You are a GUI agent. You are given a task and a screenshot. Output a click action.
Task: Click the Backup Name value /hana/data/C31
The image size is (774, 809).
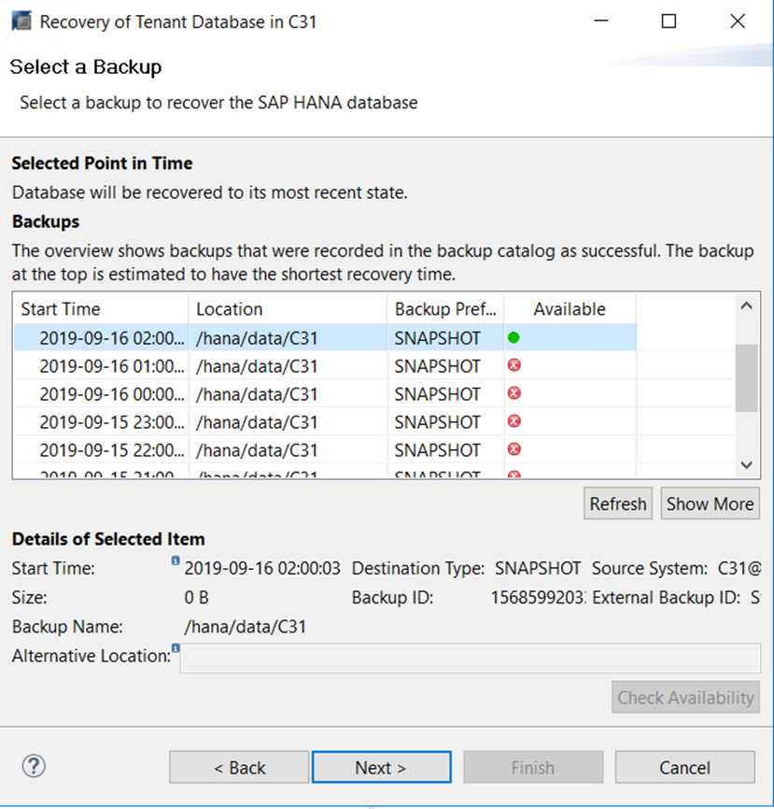pyautogui.click(x=246, y=626)
